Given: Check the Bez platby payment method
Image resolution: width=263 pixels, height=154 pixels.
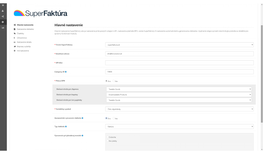Looking at the screenshot, I should click(x=108, y=141).
